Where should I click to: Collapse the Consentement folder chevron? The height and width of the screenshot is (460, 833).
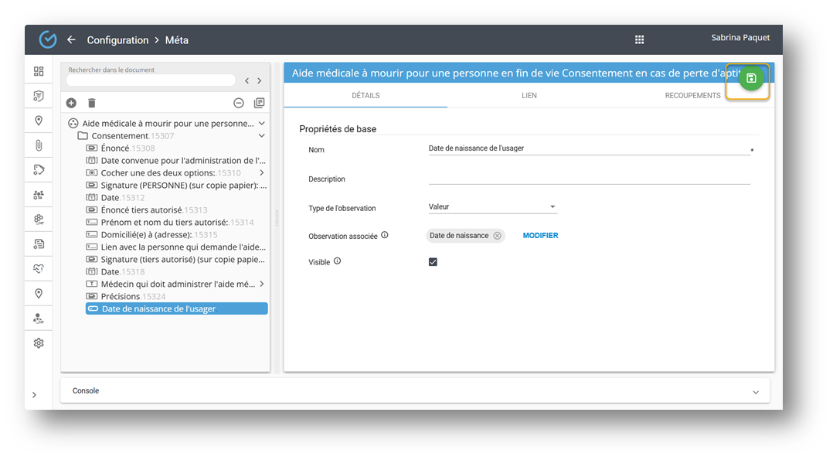[x=262, y=136]
